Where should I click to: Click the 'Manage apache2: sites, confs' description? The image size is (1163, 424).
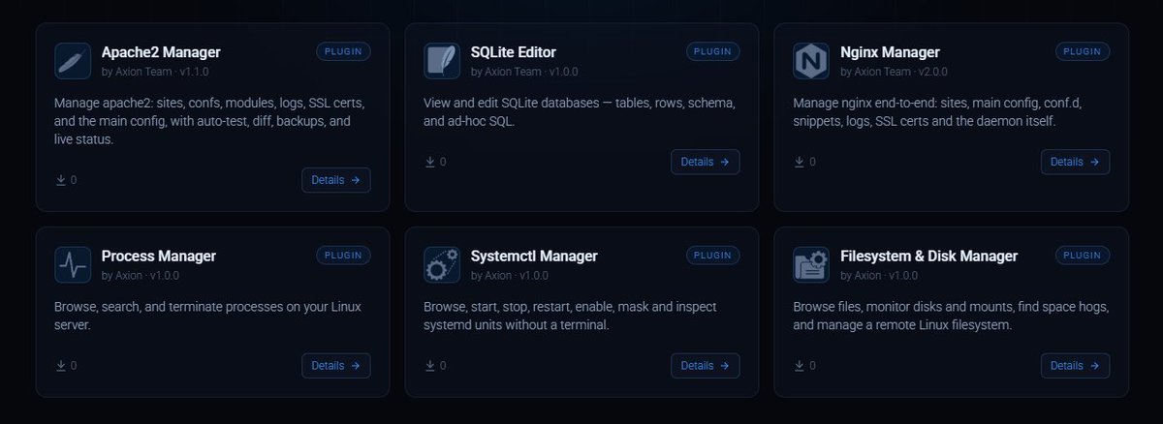[209, 121]
